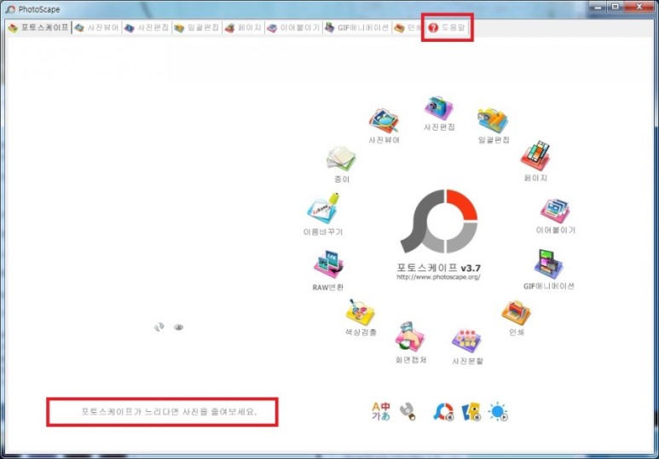Select the 종이 paper print icon
The width and height of the screenshot is (659, 459).
click(341, 159)
